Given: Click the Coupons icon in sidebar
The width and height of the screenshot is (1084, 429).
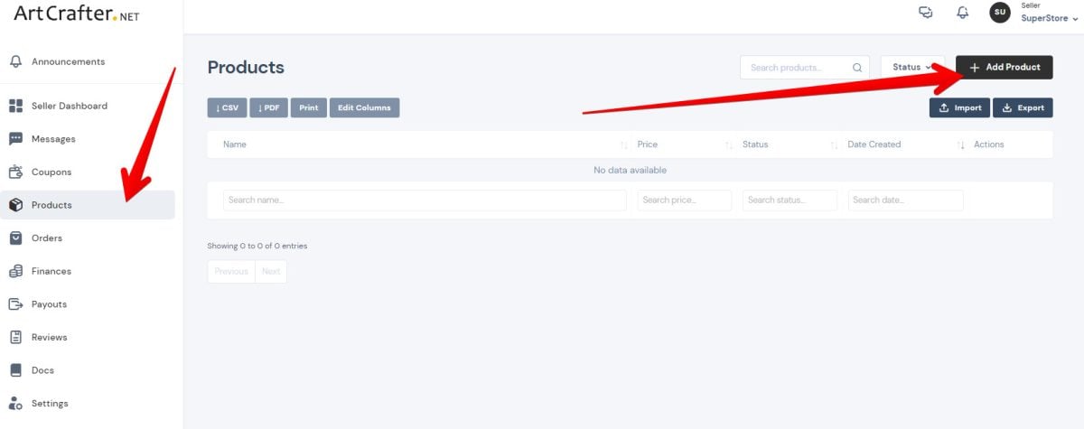Looking at the screenshot, I should pyautogui.click(x=15, y=172).
